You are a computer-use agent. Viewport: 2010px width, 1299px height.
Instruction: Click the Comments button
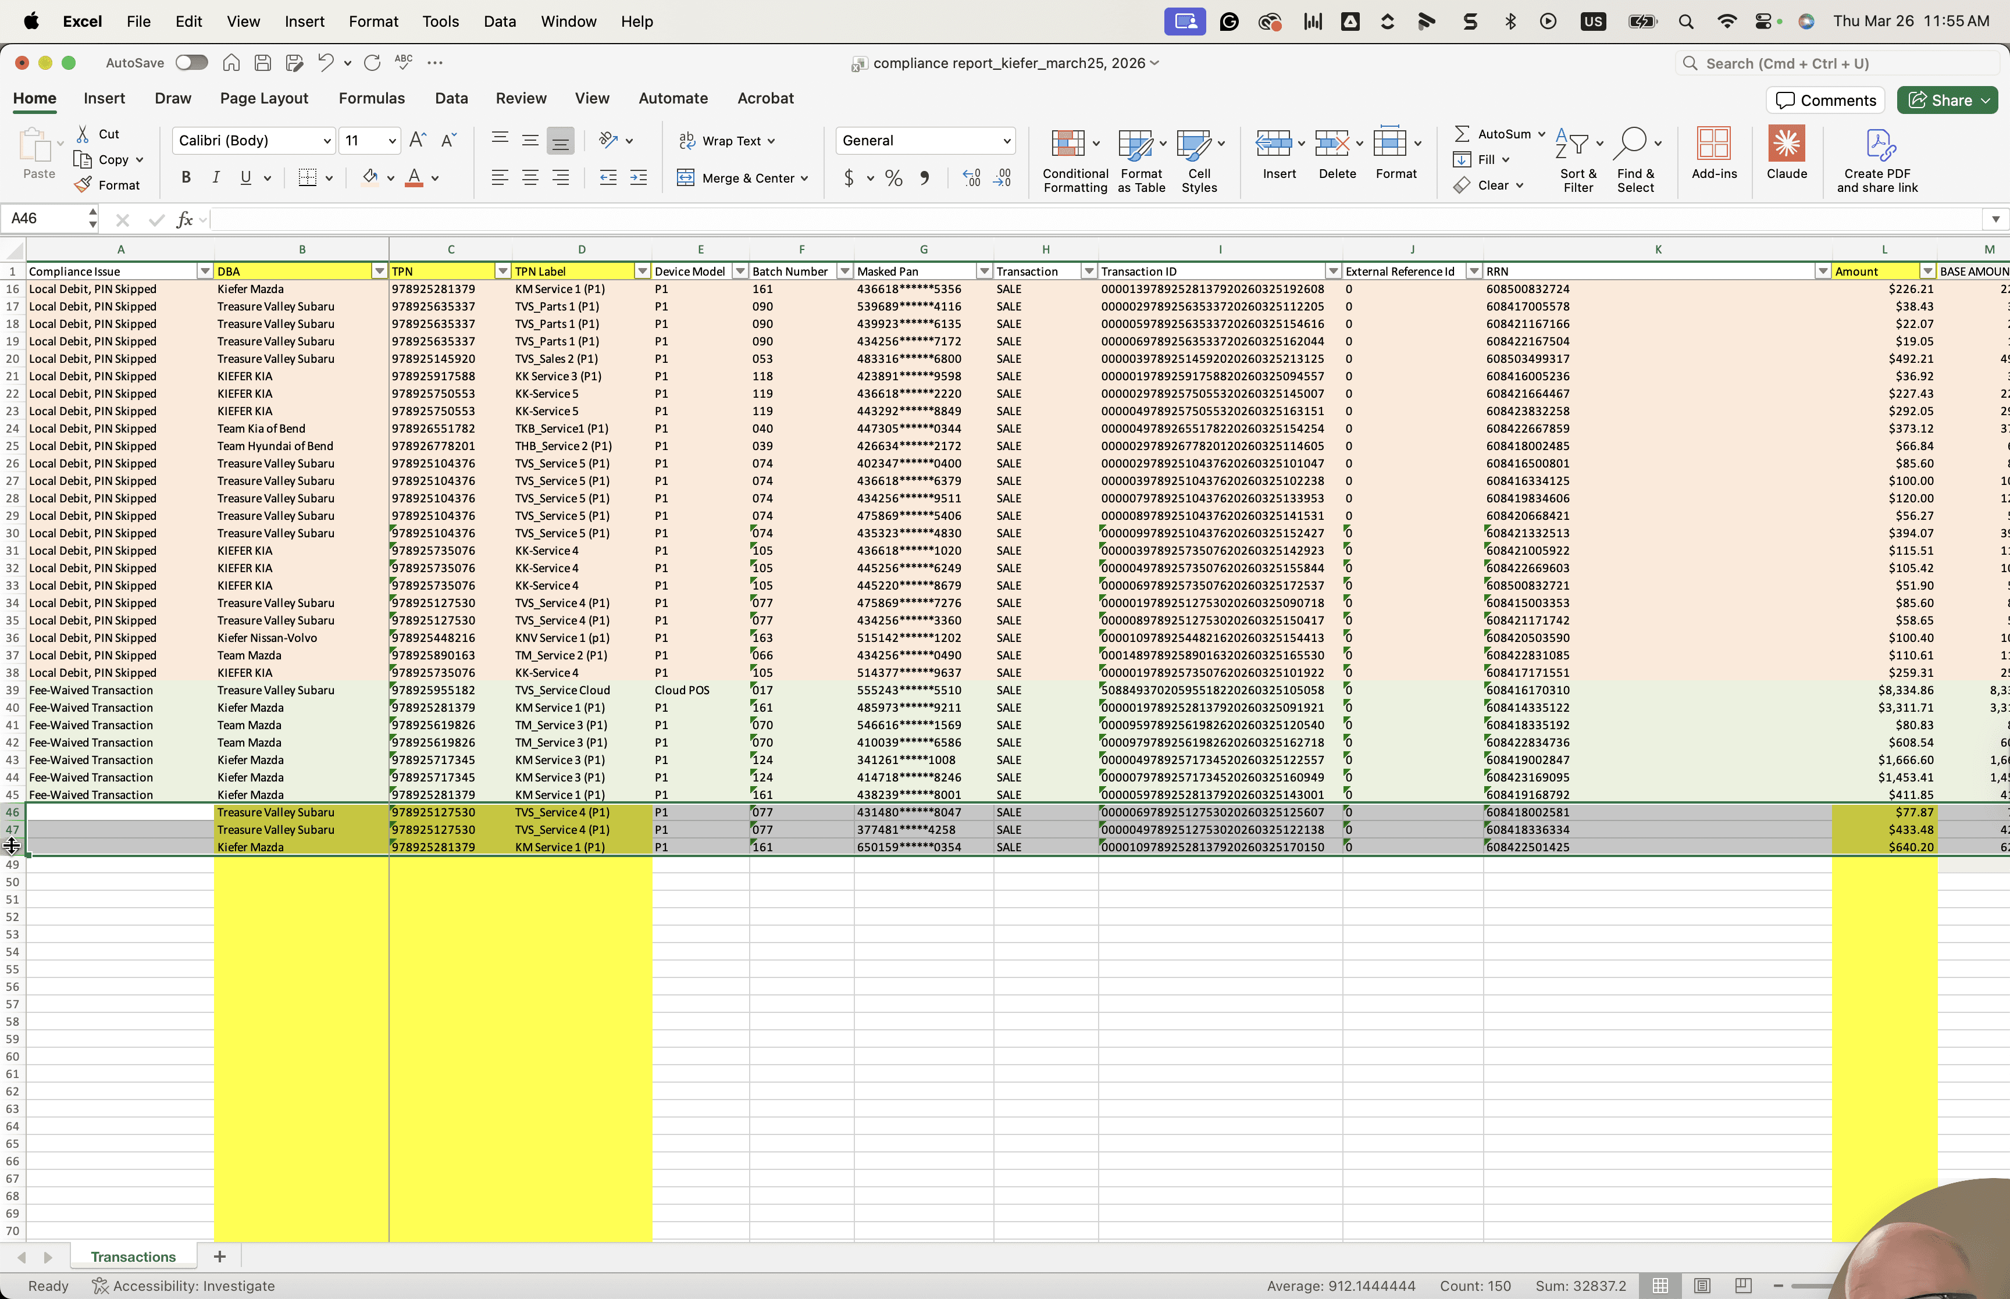pos(1826,101)
